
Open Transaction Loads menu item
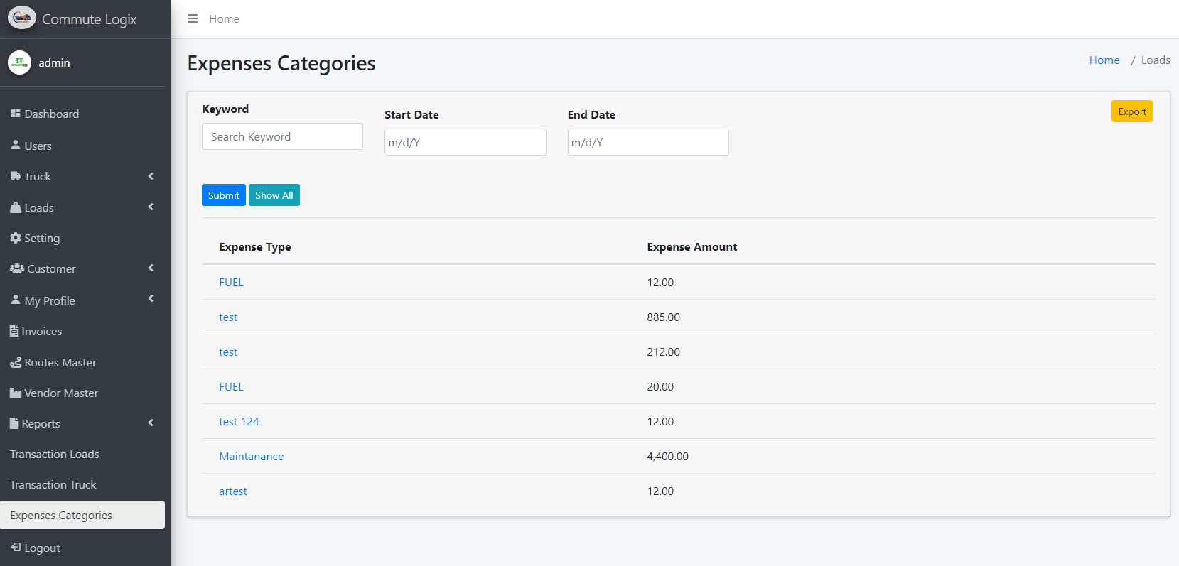(x=55, y=455)
